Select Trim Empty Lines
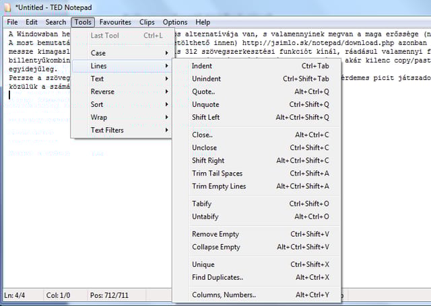 257,186
